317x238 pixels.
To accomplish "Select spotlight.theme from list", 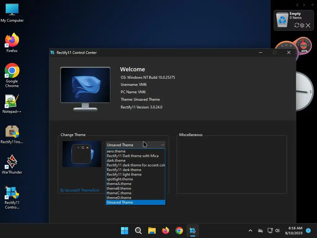I will coord(136,179).
